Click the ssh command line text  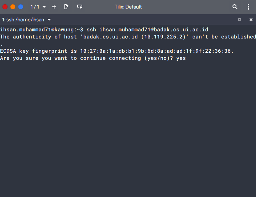147,30
